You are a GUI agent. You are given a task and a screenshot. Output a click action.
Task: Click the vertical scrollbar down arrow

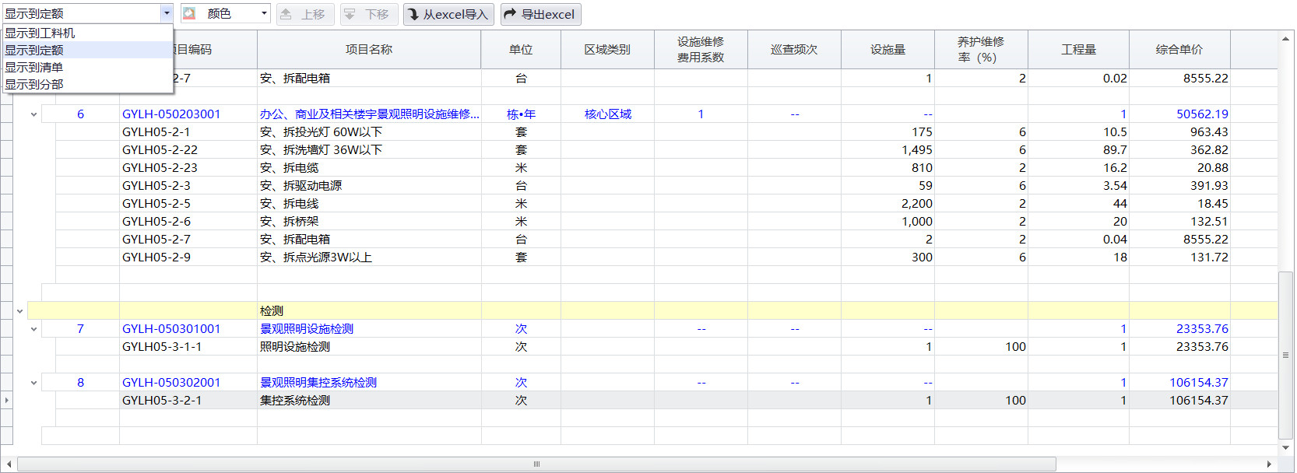click(x=1285, y=448)
